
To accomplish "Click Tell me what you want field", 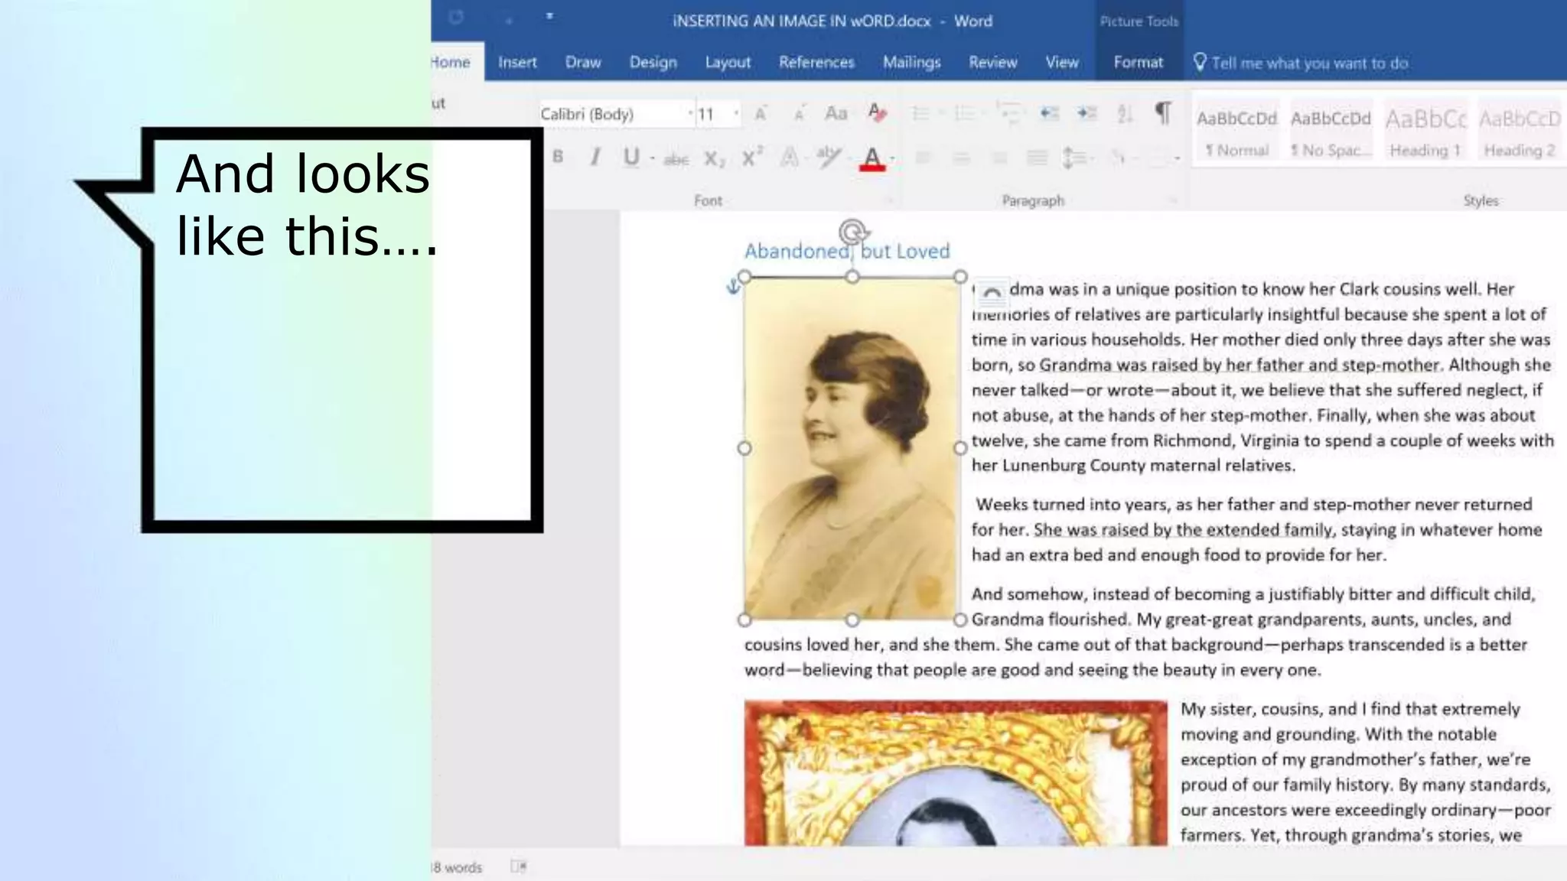I will (1309, 63).
